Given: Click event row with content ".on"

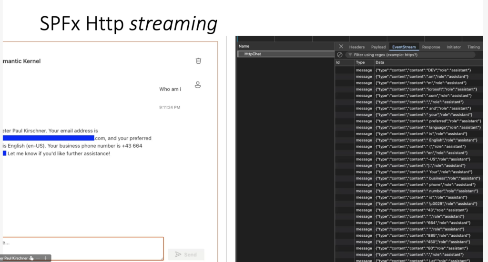Looking at the screenshot, I should click(x=408, y=77).
